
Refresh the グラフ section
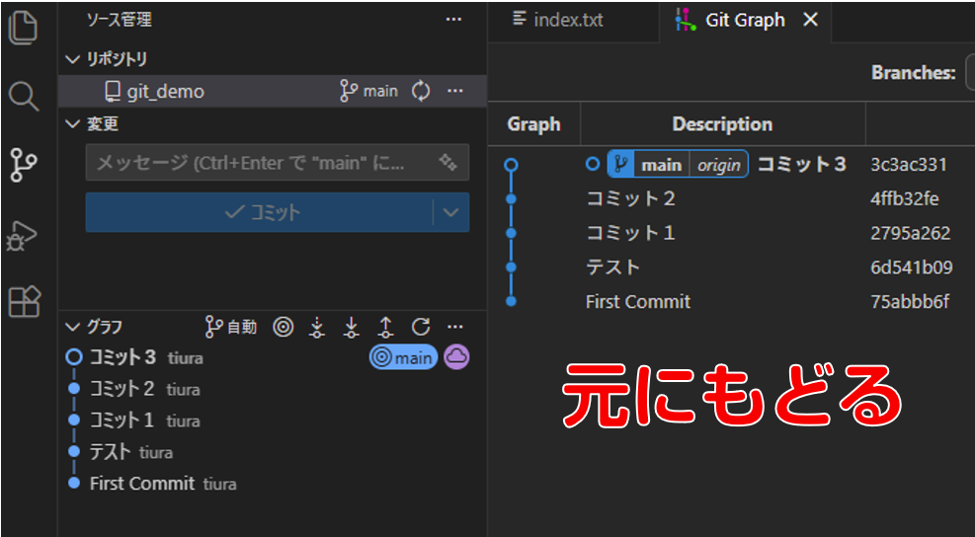(x=421, y=327)
